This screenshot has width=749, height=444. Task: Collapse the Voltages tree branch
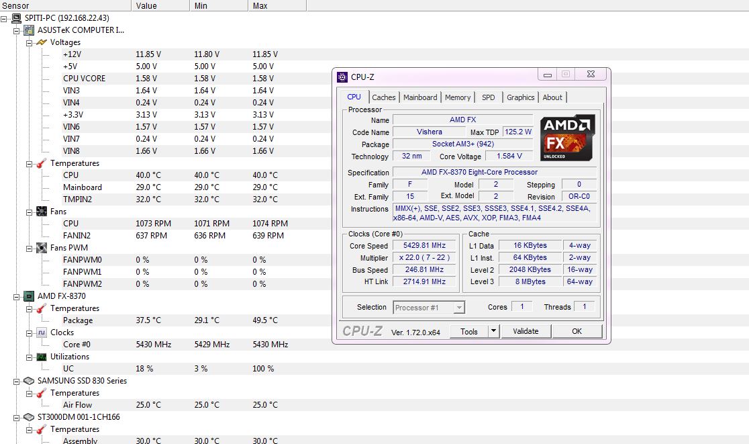click(29, 42)
